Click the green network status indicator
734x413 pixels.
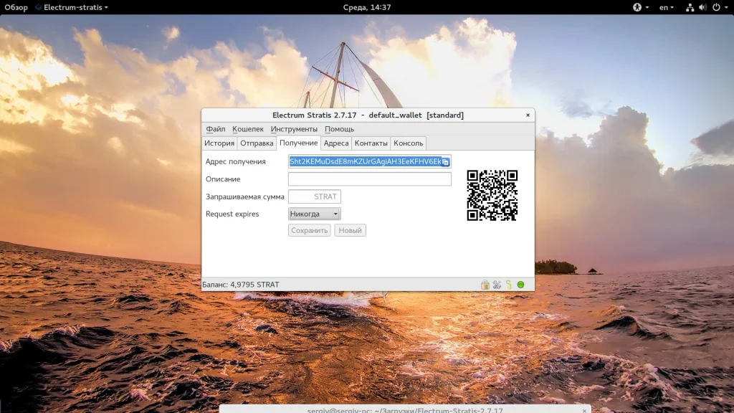[520, 285]
